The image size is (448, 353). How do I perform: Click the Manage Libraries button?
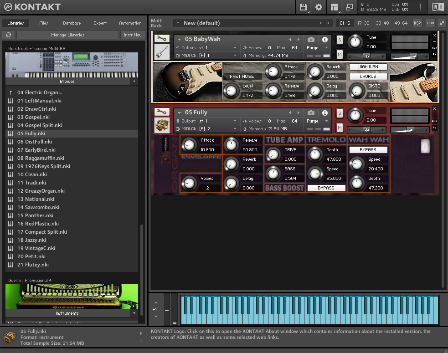pos(67,35)
